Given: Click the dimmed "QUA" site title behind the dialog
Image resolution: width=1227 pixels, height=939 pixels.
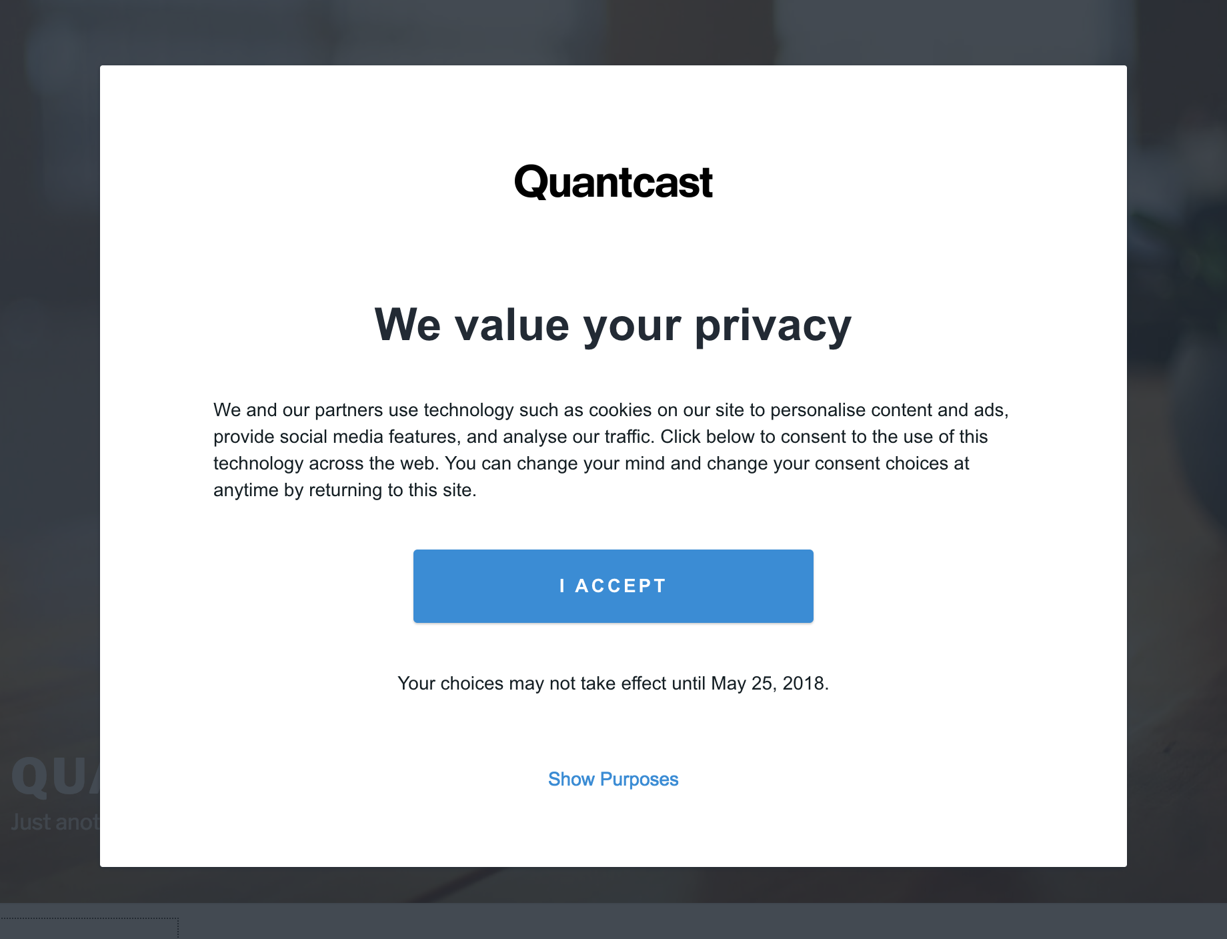Looking at the screenshot, I should (x=55, y=777).
